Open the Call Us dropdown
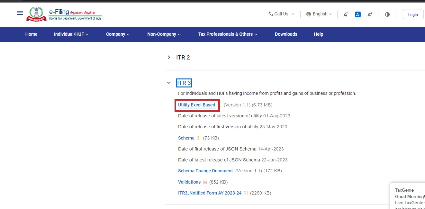The width and height of the screenshot is (425, 209). coord(282,14)
